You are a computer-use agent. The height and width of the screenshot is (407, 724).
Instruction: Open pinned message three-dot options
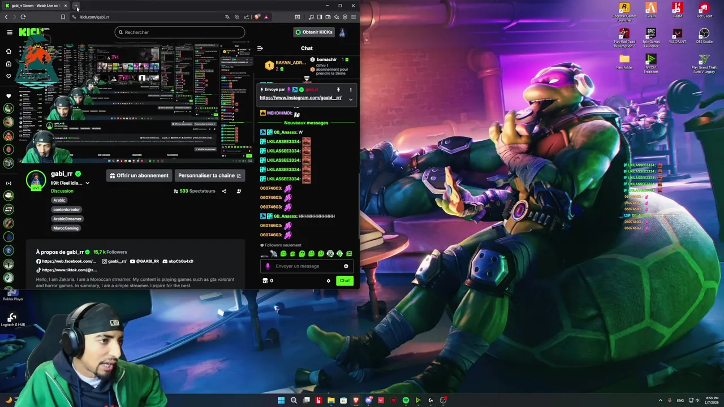pos(350,90)
